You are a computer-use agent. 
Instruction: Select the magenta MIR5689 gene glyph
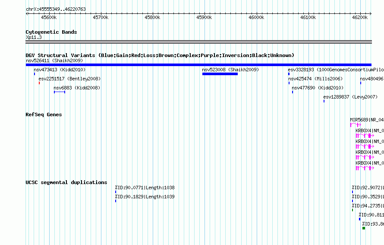pos(356,125)
